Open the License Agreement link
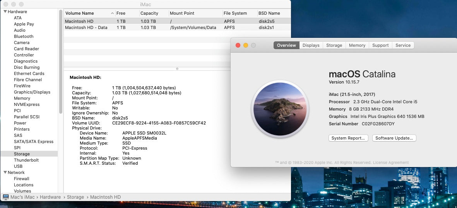Viewport: 457px width, 208px height. pyautogui.click(x=390, y=163)
